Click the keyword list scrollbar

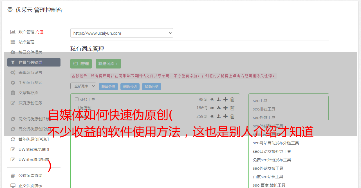tap(328, 109)
